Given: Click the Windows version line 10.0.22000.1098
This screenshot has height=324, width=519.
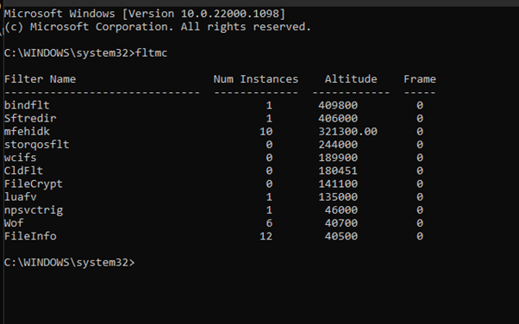Looking at the screenshot, I should pos(144,14).
